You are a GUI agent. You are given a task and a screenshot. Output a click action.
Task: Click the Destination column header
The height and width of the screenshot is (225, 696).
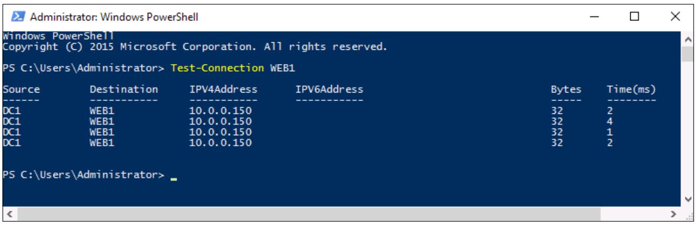pos(124,88)
